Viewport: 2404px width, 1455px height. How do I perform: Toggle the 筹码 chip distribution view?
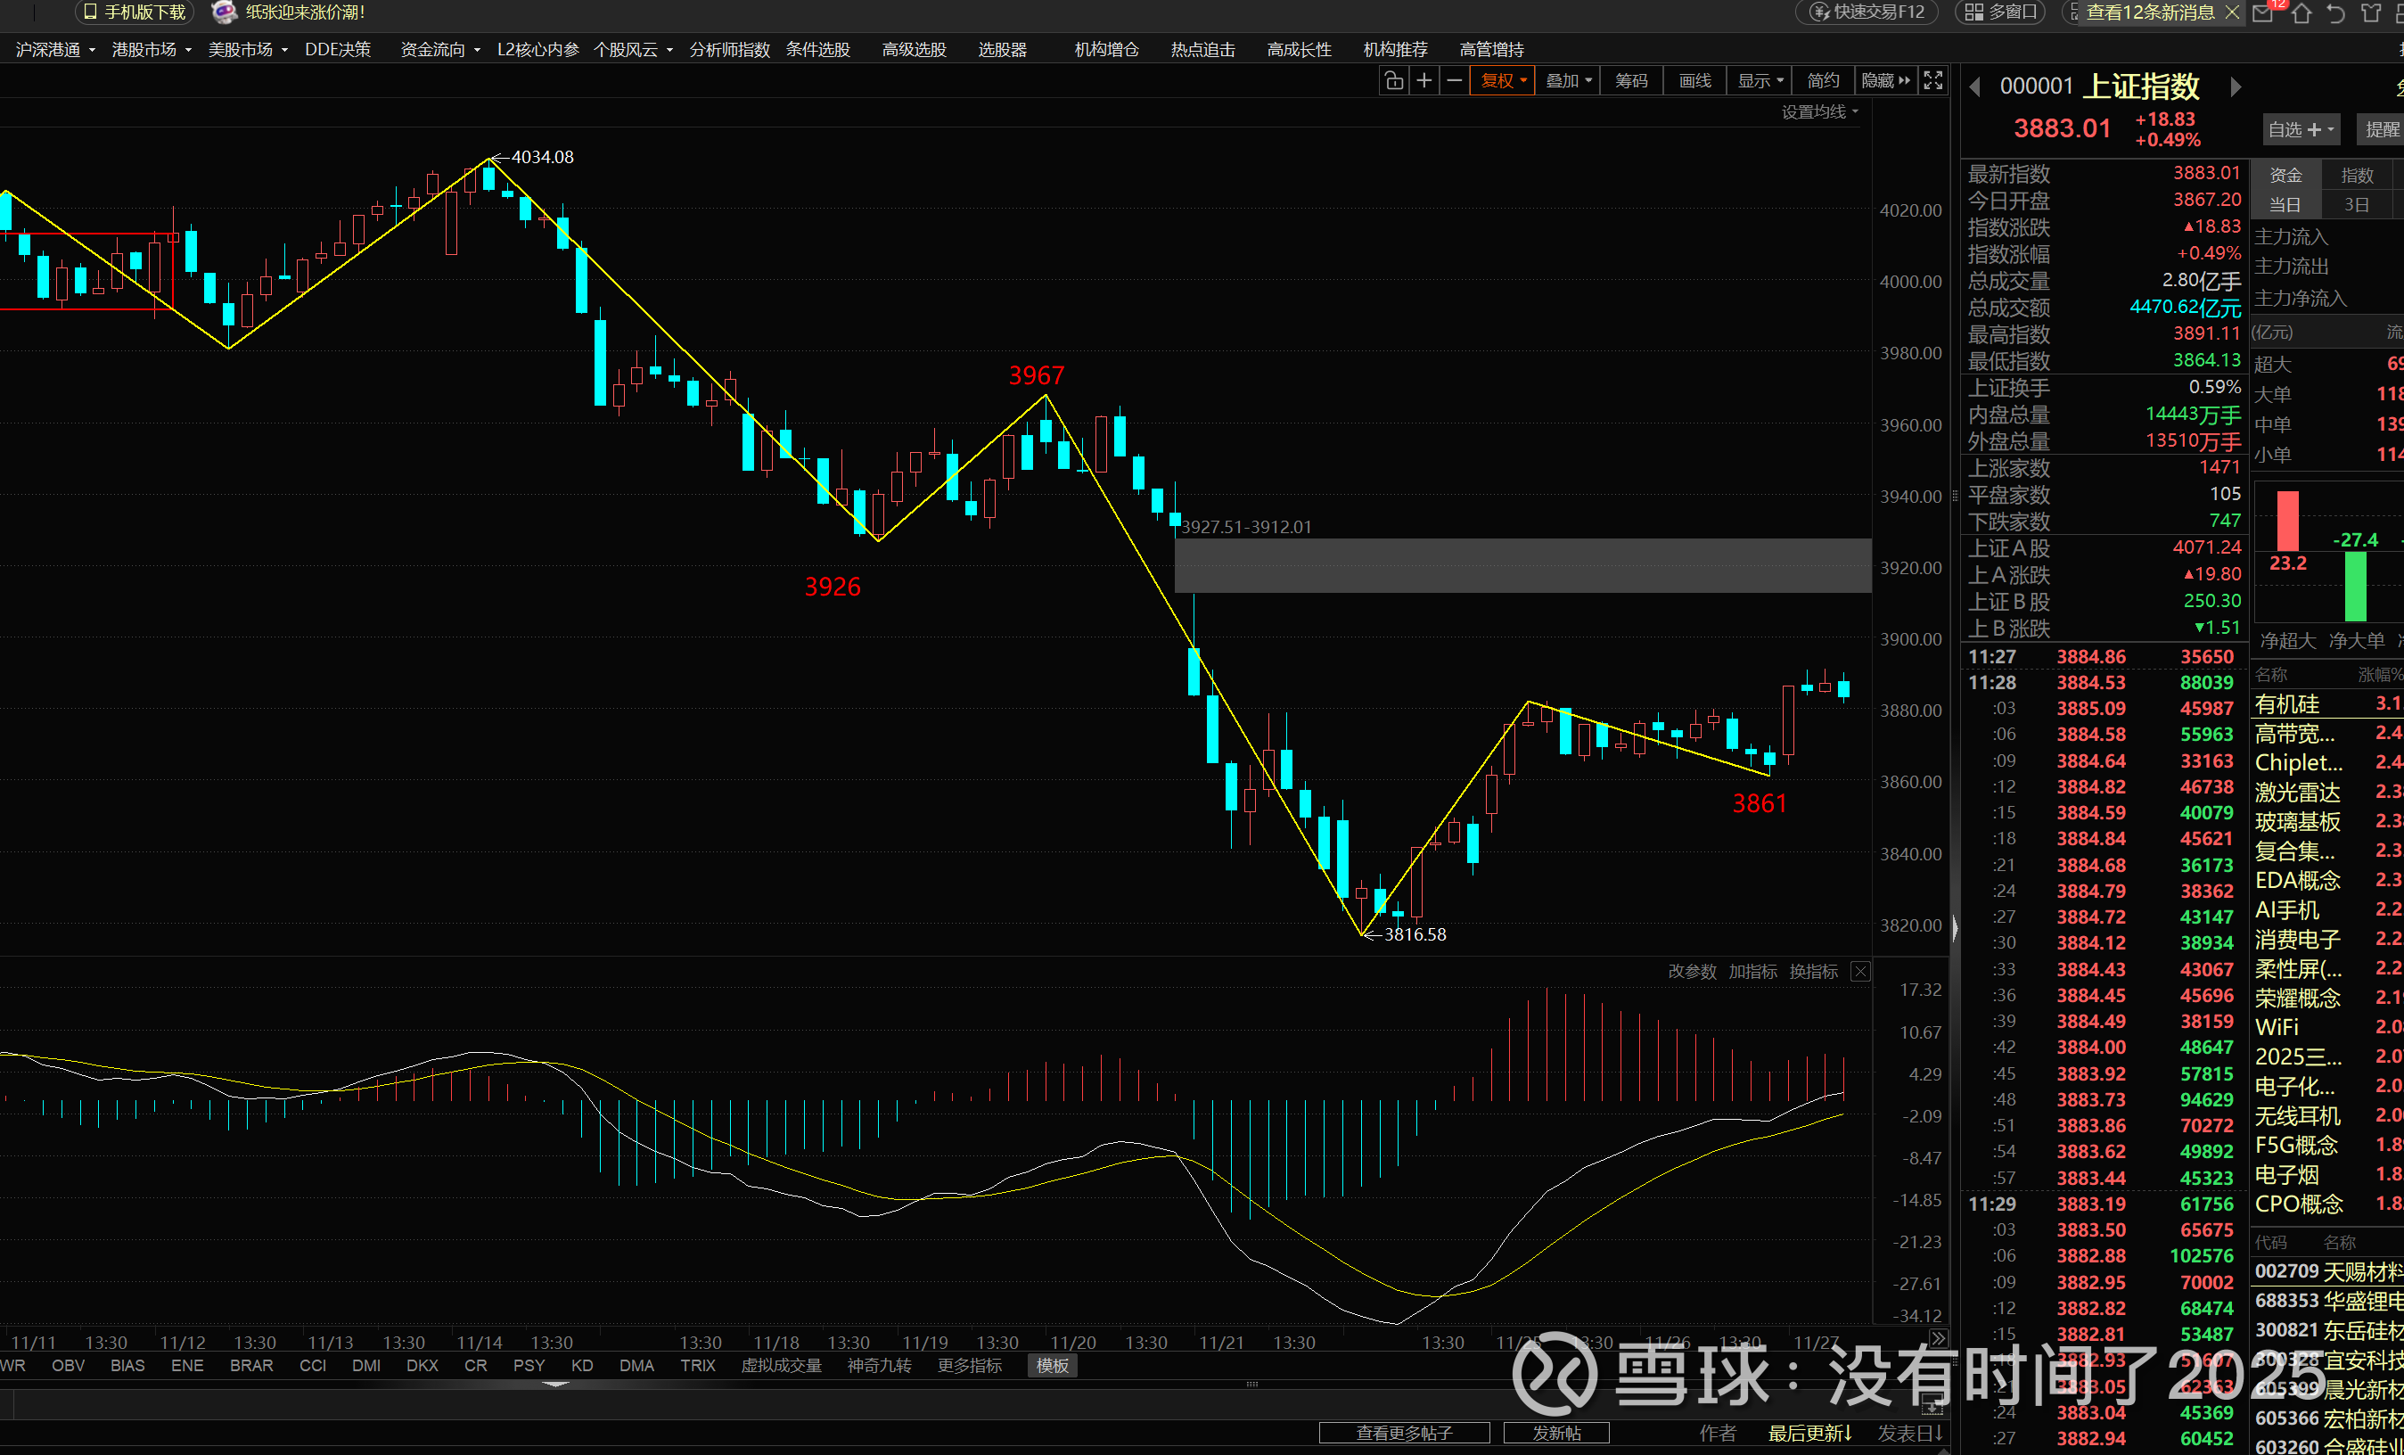pos(1631,81)
